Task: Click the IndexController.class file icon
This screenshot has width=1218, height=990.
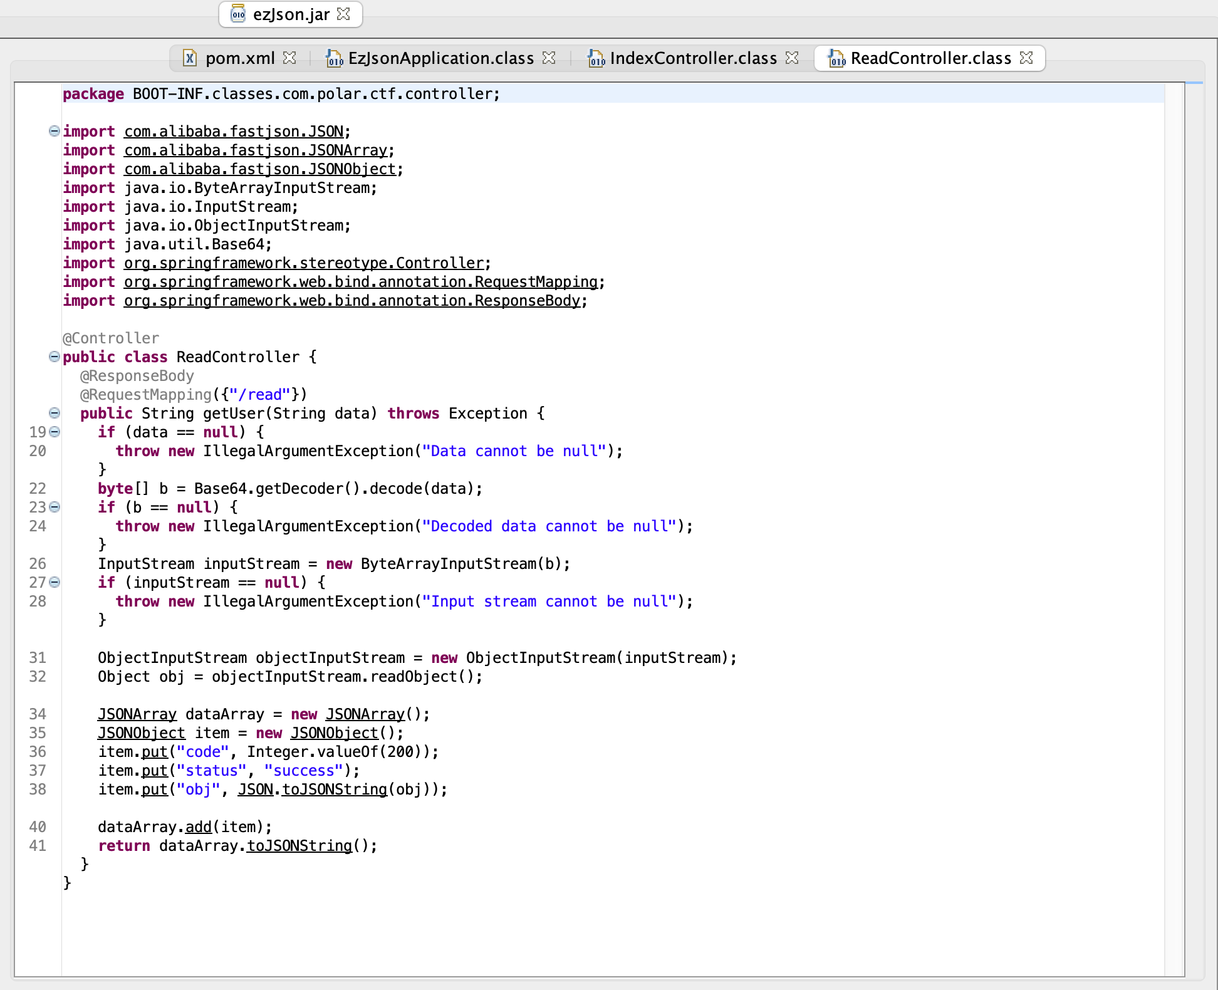Action: (596, 58)
